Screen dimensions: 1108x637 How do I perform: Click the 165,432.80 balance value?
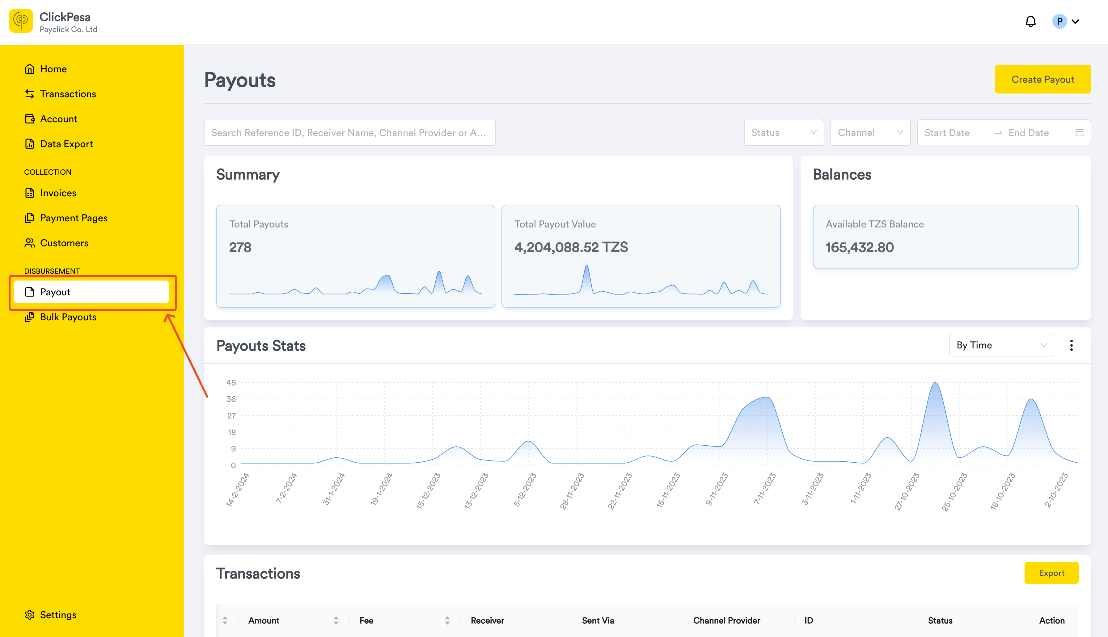coord(859,247)
